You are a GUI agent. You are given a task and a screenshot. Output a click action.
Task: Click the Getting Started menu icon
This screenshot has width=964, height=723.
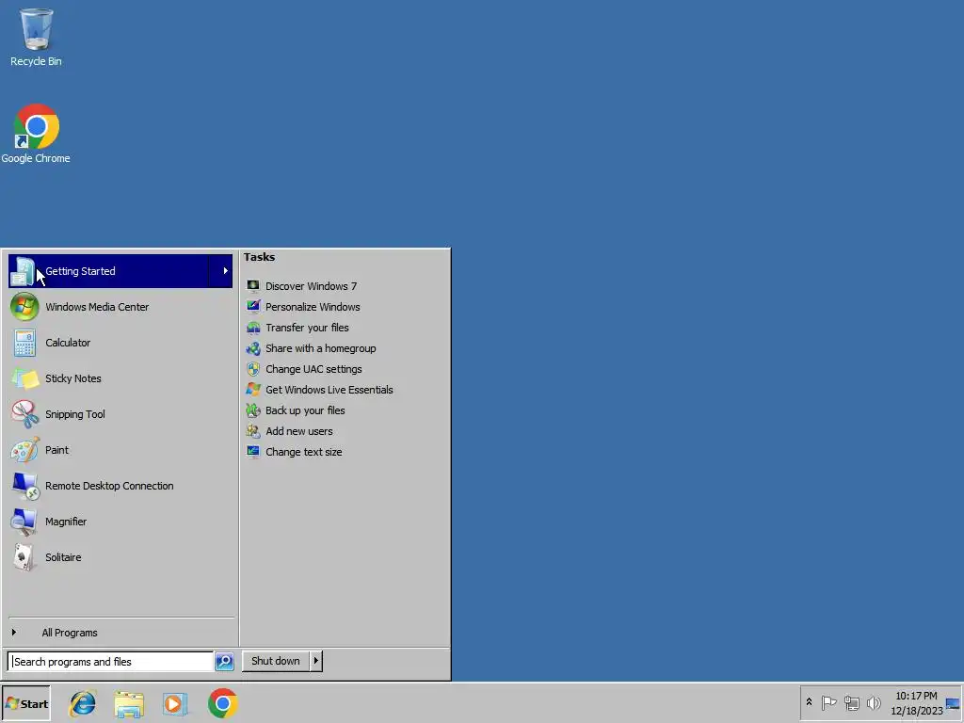tap(24, 271)
